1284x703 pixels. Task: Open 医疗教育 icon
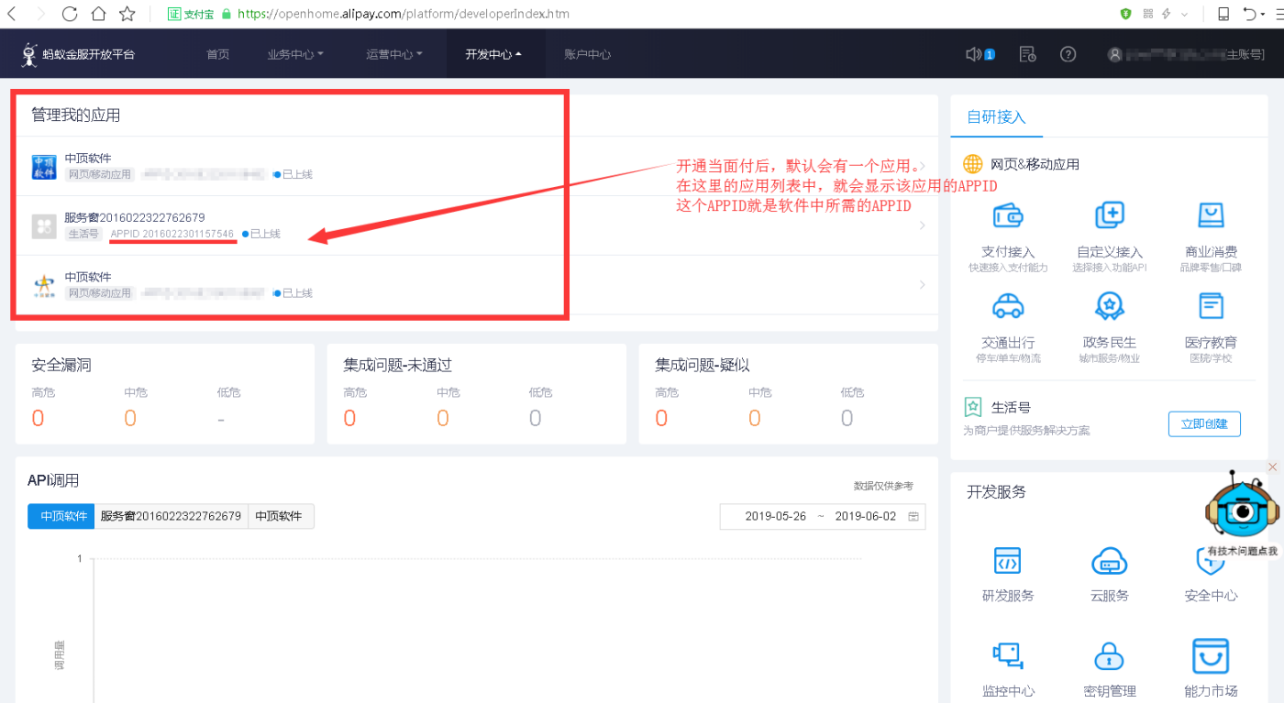tap(1211, 305)
